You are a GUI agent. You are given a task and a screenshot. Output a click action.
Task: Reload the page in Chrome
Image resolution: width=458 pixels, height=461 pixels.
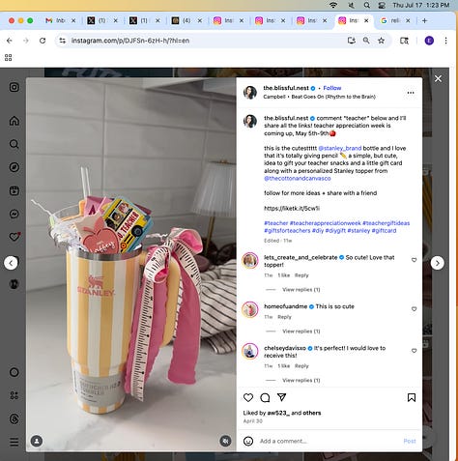click(43, 41)
